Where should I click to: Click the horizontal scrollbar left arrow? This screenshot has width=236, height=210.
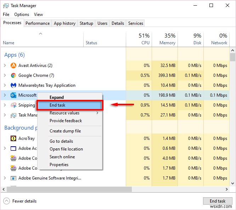click(x=4, y=189)
